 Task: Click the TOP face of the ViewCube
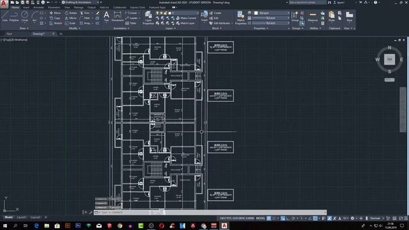(389, 59)
